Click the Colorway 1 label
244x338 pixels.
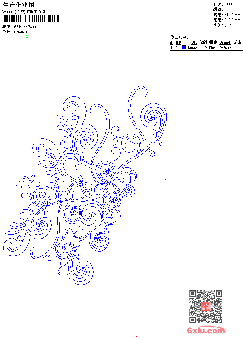pos(23,32)
